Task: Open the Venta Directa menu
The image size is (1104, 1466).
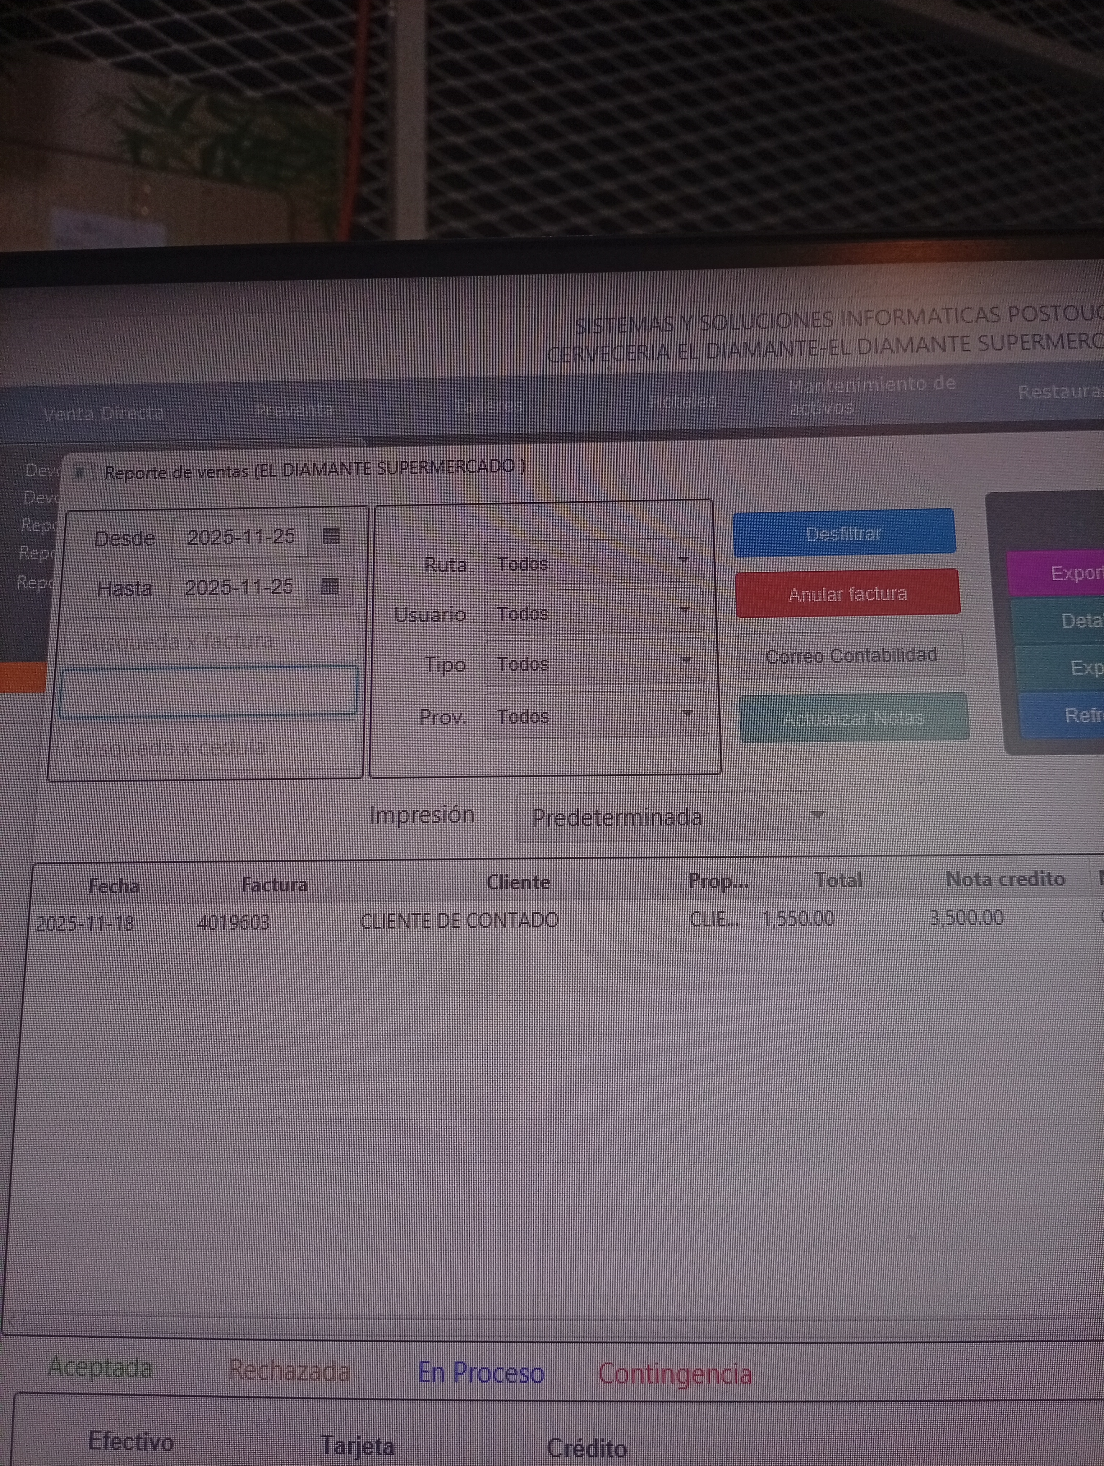Action: coord(103,414)
